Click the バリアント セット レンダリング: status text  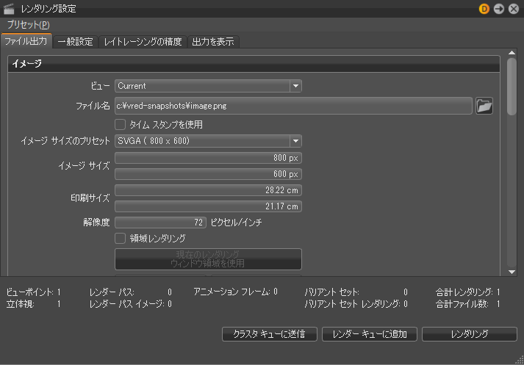click(353, 304)
